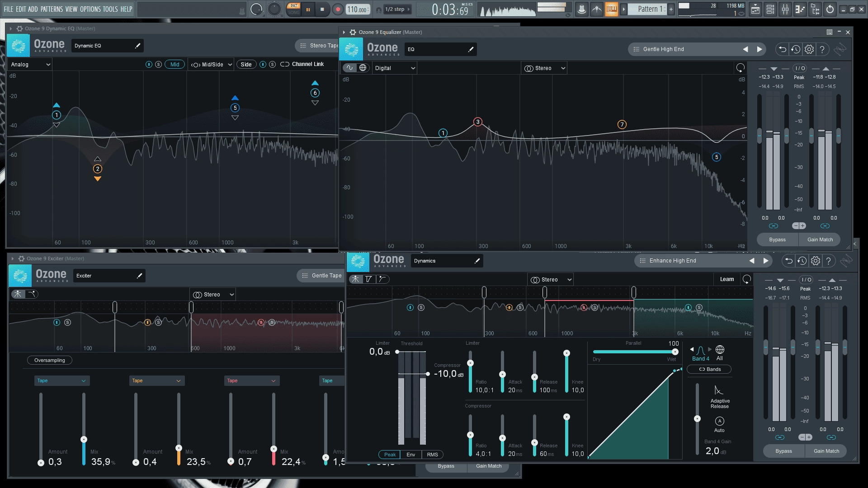Open the PATTERNS menu
This screenshot has height=488, width=868.
click(x=52, y=9)
